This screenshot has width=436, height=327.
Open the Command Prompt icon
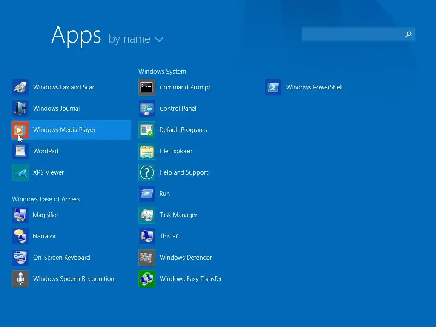(147, 87)
